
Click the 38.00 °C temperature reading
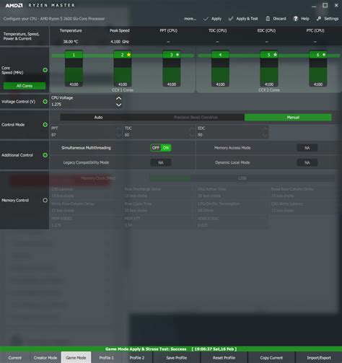point(71,42)
